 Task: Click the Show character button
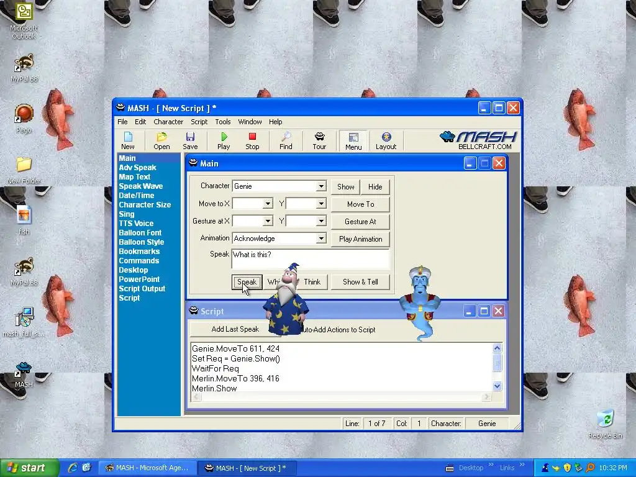pos(345,186)
